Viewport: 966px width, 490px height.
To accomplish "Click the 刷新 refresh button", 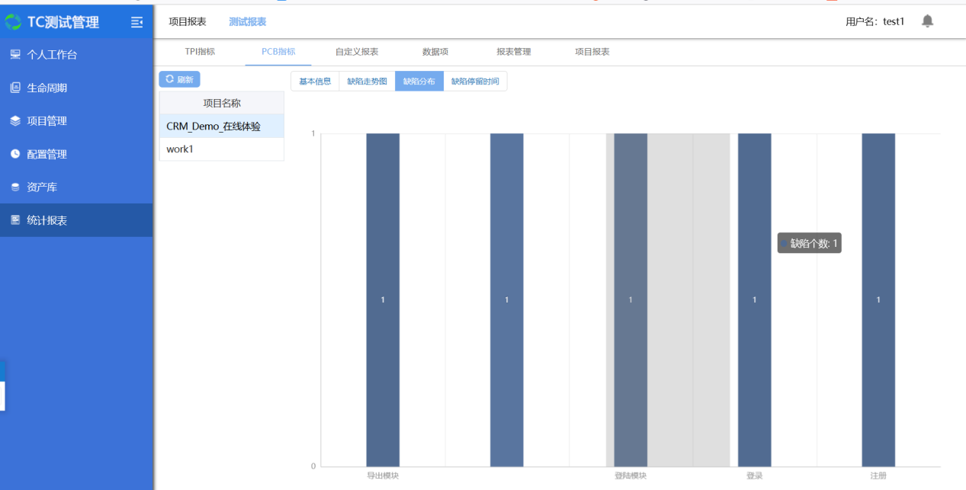I will click(x=179, y=79).
